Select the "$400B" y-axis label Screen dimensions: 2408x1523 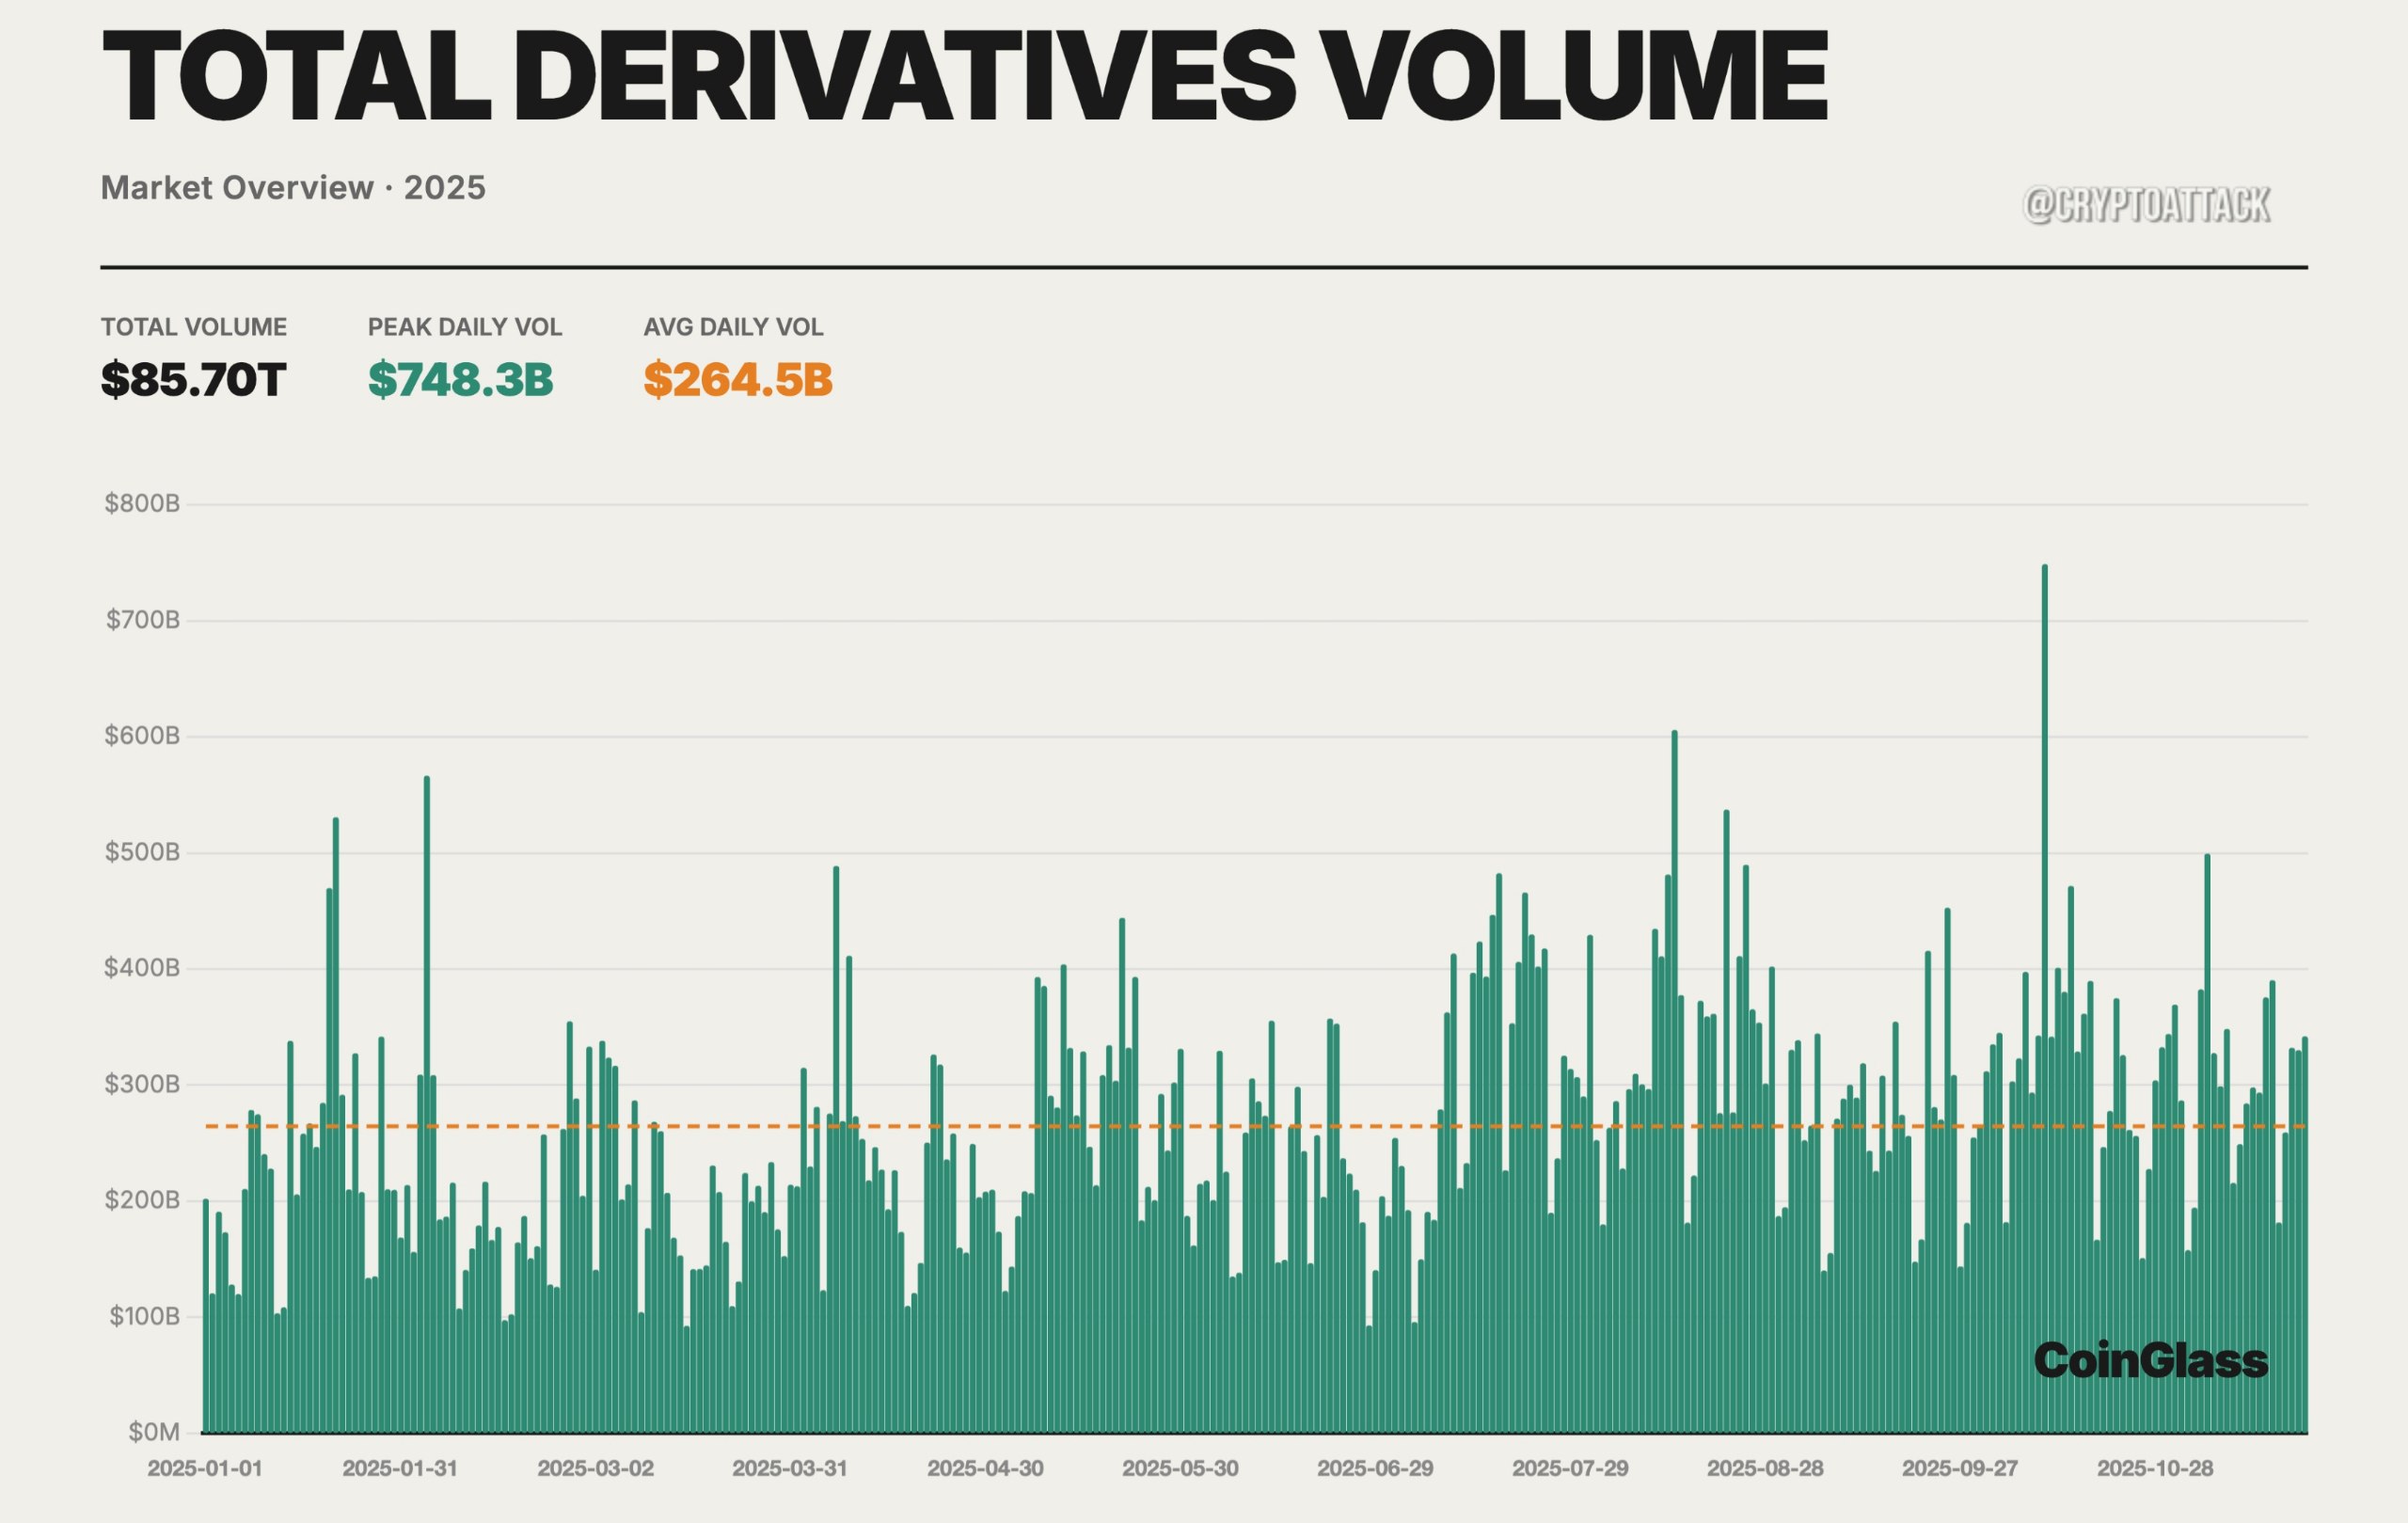point(142,968)
